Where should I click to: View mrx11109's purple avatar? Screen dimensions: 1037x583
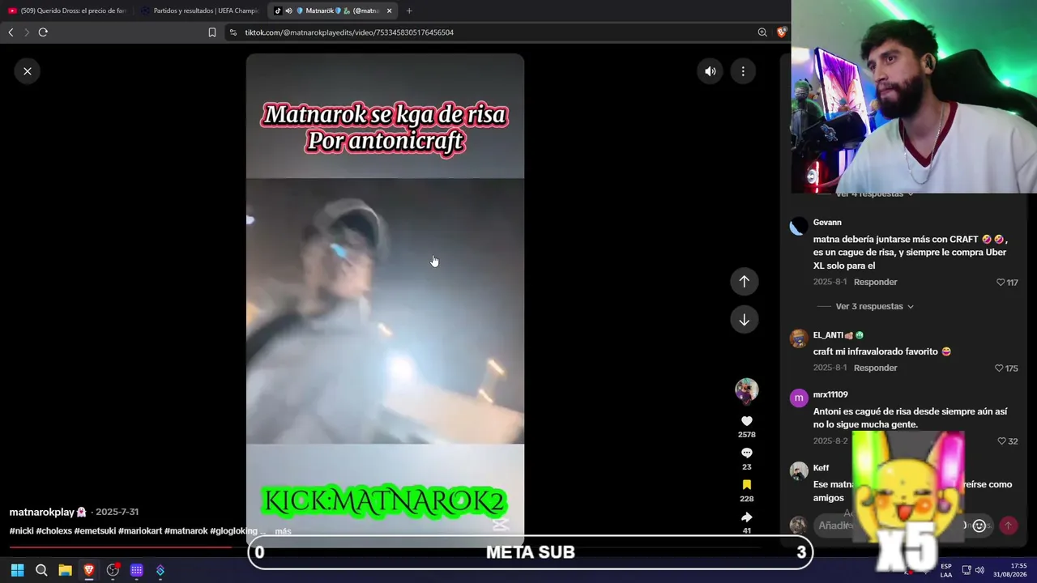[799, 398]
